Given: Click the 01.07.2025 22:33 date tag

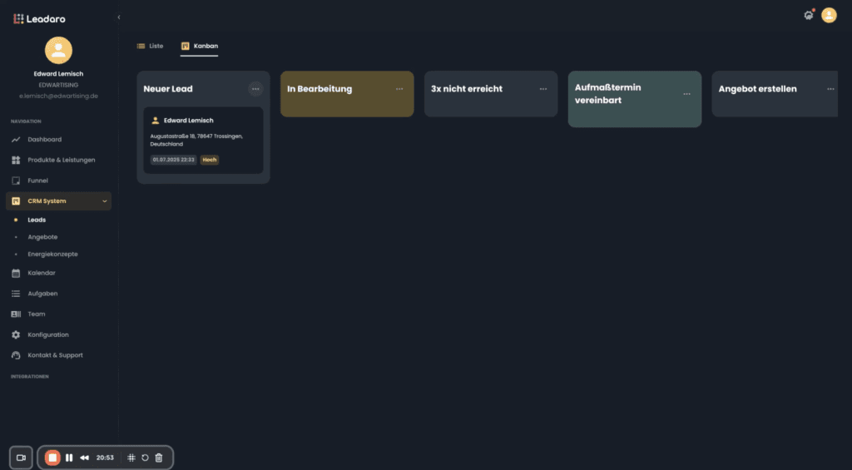Looking at the screenshot, I should [x=173, y=160].
